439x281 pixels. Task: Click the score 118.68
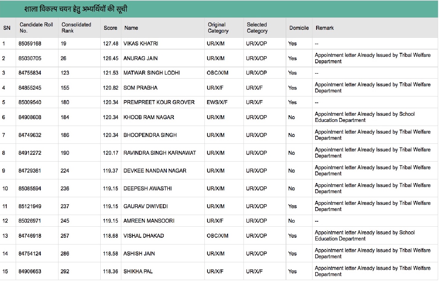111,236
